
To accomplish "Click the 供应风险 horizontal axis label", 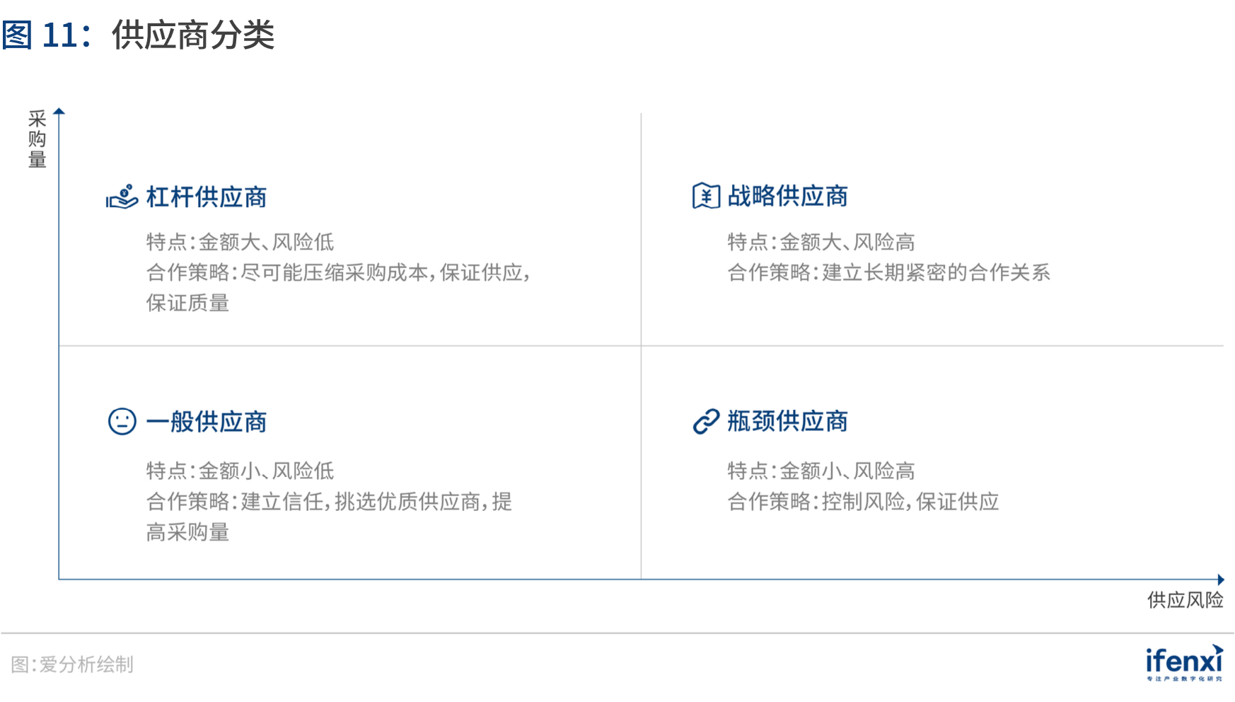I will pyautogui.click(x=1185, y=600).
